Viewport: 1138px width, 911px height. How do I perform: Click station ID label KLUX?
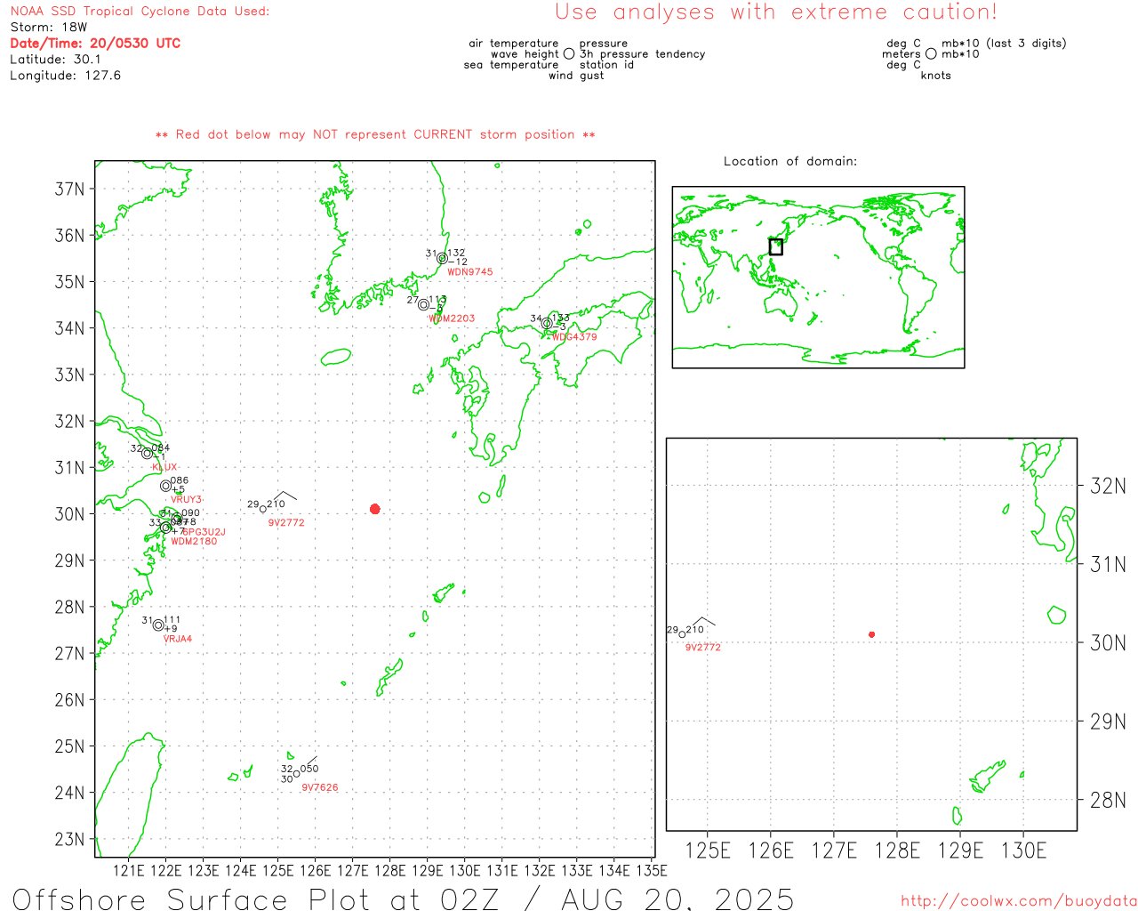point(164,467)
